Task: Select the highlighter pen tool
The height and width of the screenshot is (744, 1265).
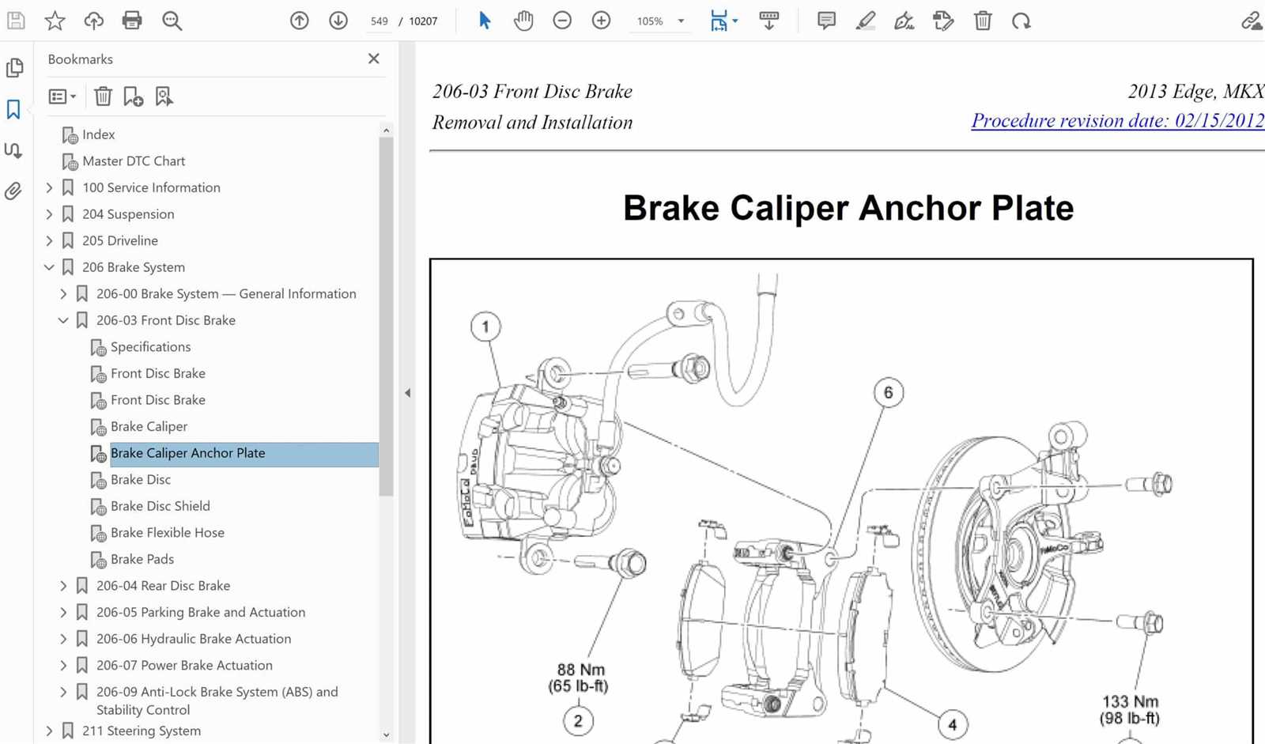Action: click(865, 21)
